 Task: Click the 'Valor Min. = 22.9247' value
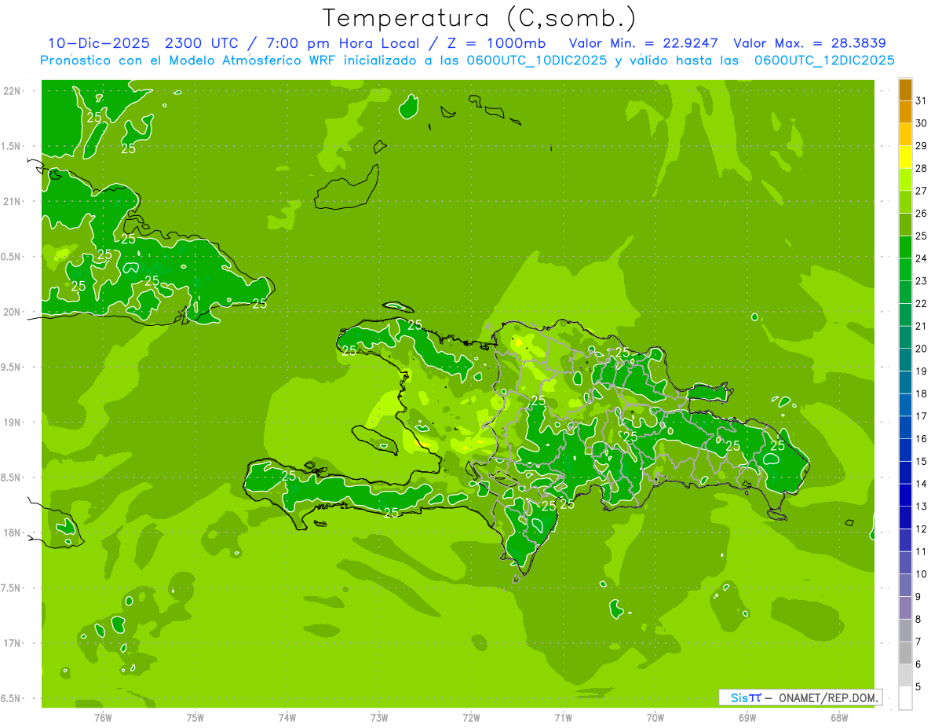(643, 43)
